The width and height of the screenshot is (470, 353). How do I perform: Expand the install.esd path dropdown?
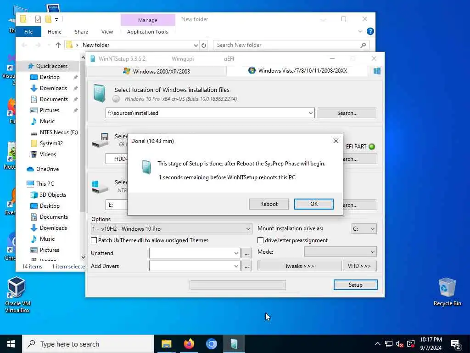(x=311, y=113)
